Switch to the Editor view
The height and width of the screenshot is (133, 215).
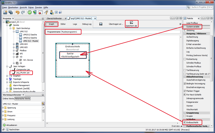click(x=63, y=24)
